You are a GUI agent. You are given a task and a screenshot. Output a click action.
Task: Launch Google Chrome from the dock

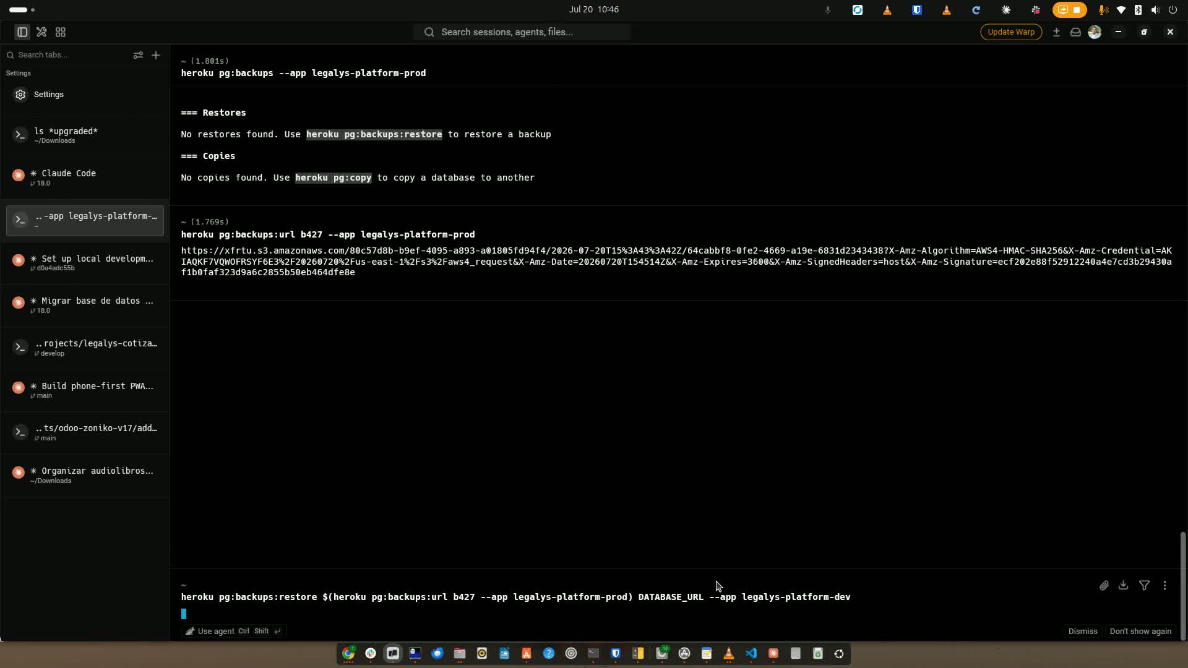click(348, 653)
